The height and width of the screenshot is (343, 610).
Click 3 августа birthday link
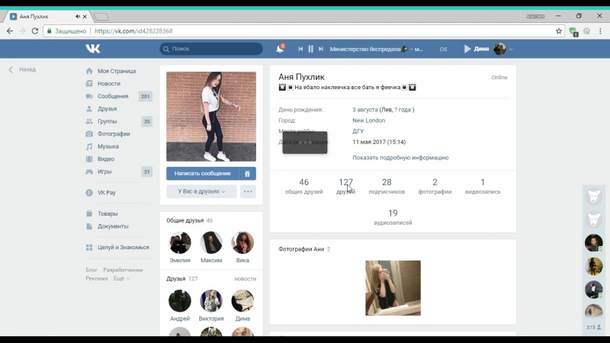coord(365,110)
